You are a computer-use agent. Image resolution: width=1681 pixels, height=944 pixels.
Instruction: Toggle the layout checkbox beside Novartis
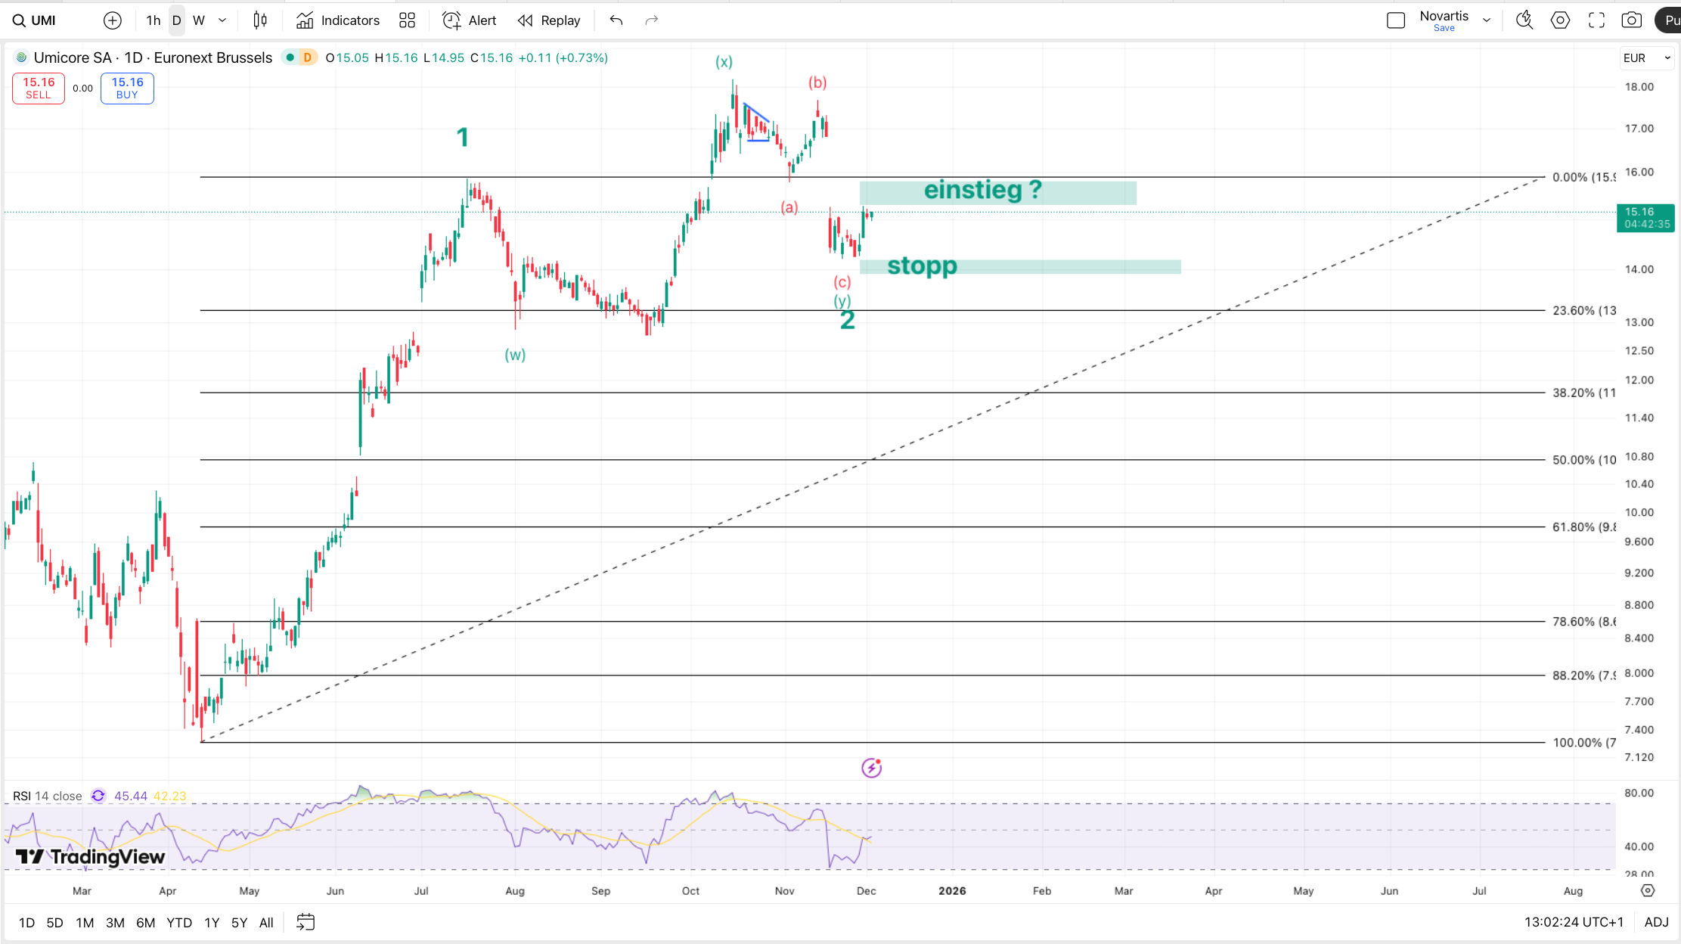click(1396, 20)
